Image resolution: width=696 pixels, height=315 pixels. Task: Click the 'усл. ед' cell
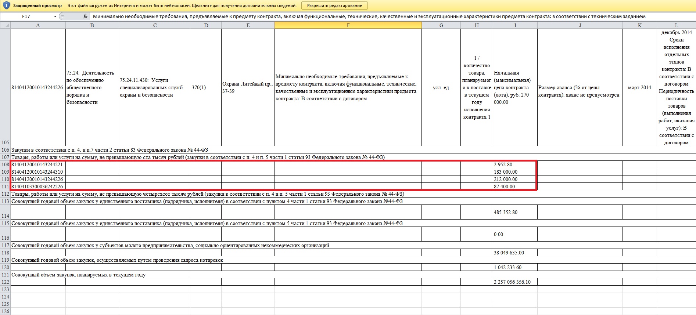tap(441, 87)
